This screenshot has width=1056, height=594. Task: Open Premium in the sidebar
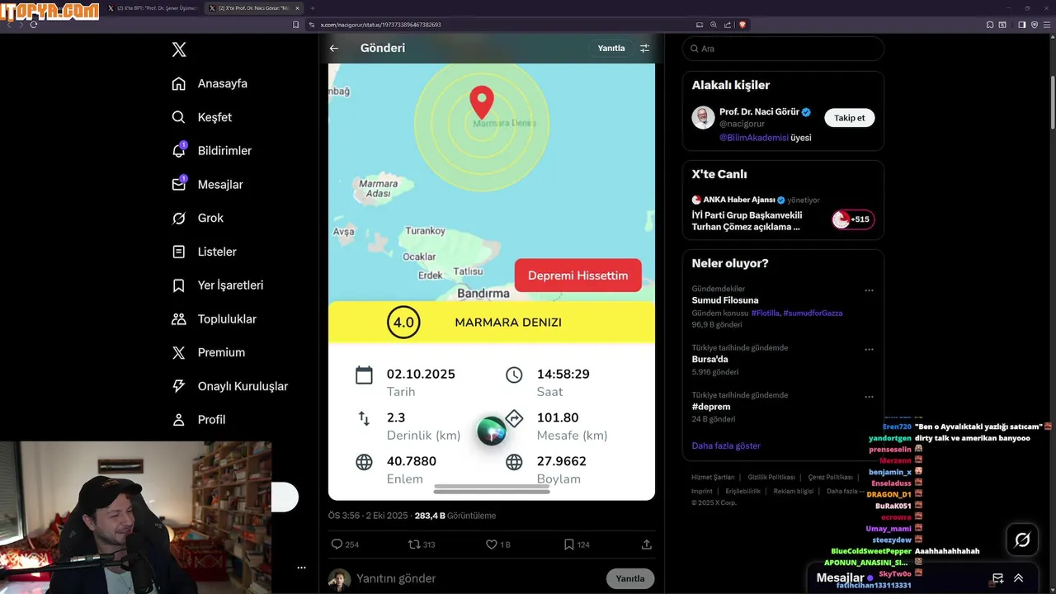[x=208, y=352]
